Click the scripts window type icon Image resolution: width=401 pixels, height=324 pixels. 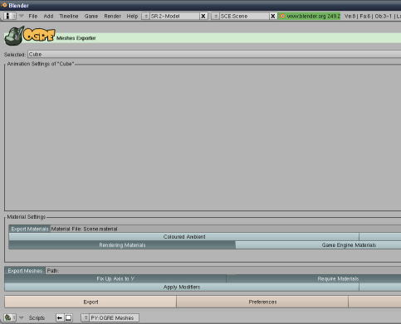8,317
